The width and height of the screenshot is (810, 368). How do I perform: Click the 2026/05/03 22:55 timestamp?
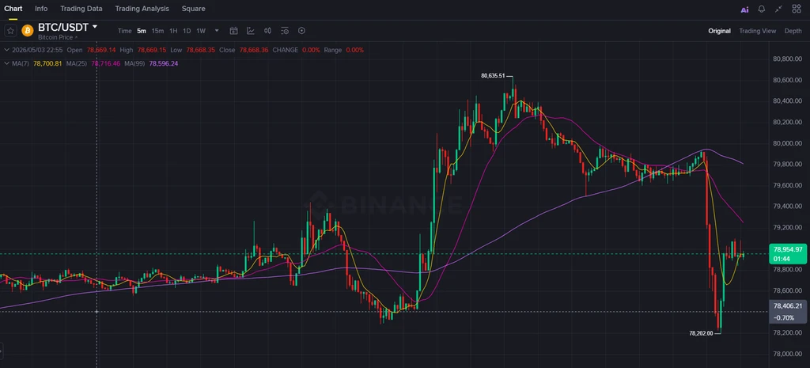(37, 50)
